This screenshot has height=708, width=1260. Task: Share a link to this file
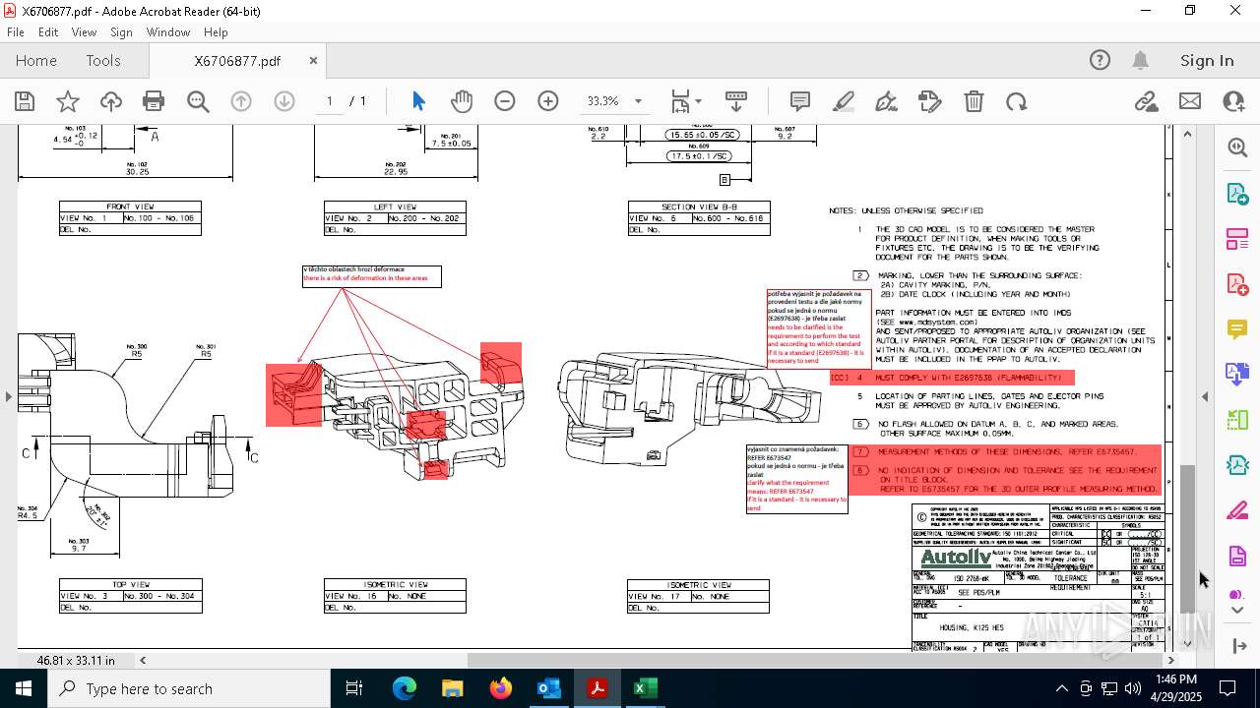tap(1146, 101)
